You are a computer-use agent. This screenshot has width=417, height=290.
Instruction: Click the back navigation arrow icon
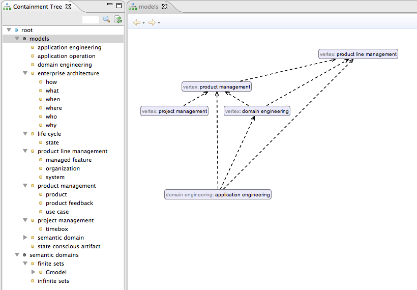pyautogui.click(x=136, y=22)
